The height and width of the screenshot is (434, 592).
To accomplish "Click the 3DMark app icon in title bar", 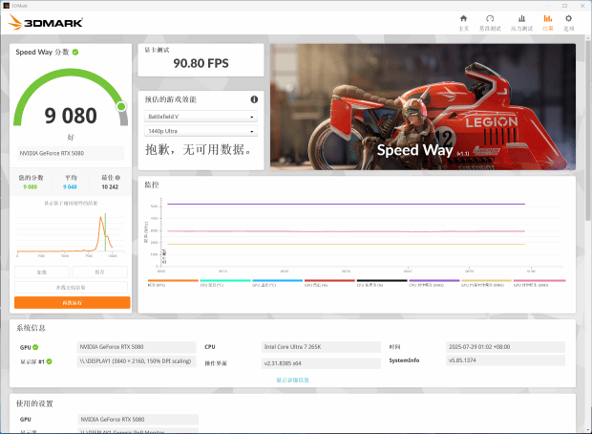I will click(6, 6).
